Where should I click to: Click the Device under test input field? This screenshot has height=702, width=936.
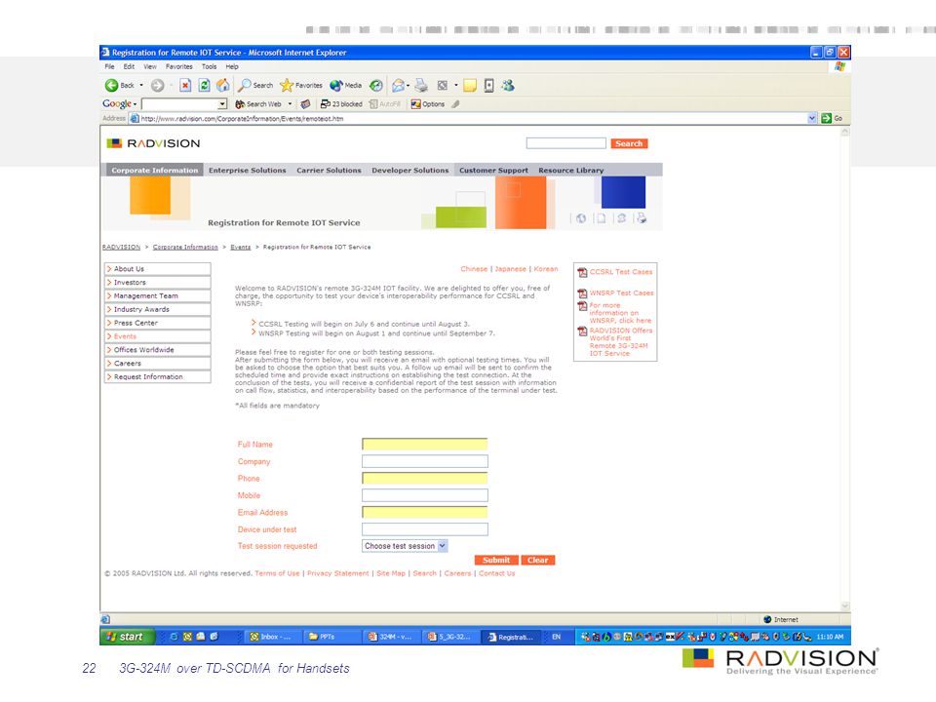click(x=424, y=528)
